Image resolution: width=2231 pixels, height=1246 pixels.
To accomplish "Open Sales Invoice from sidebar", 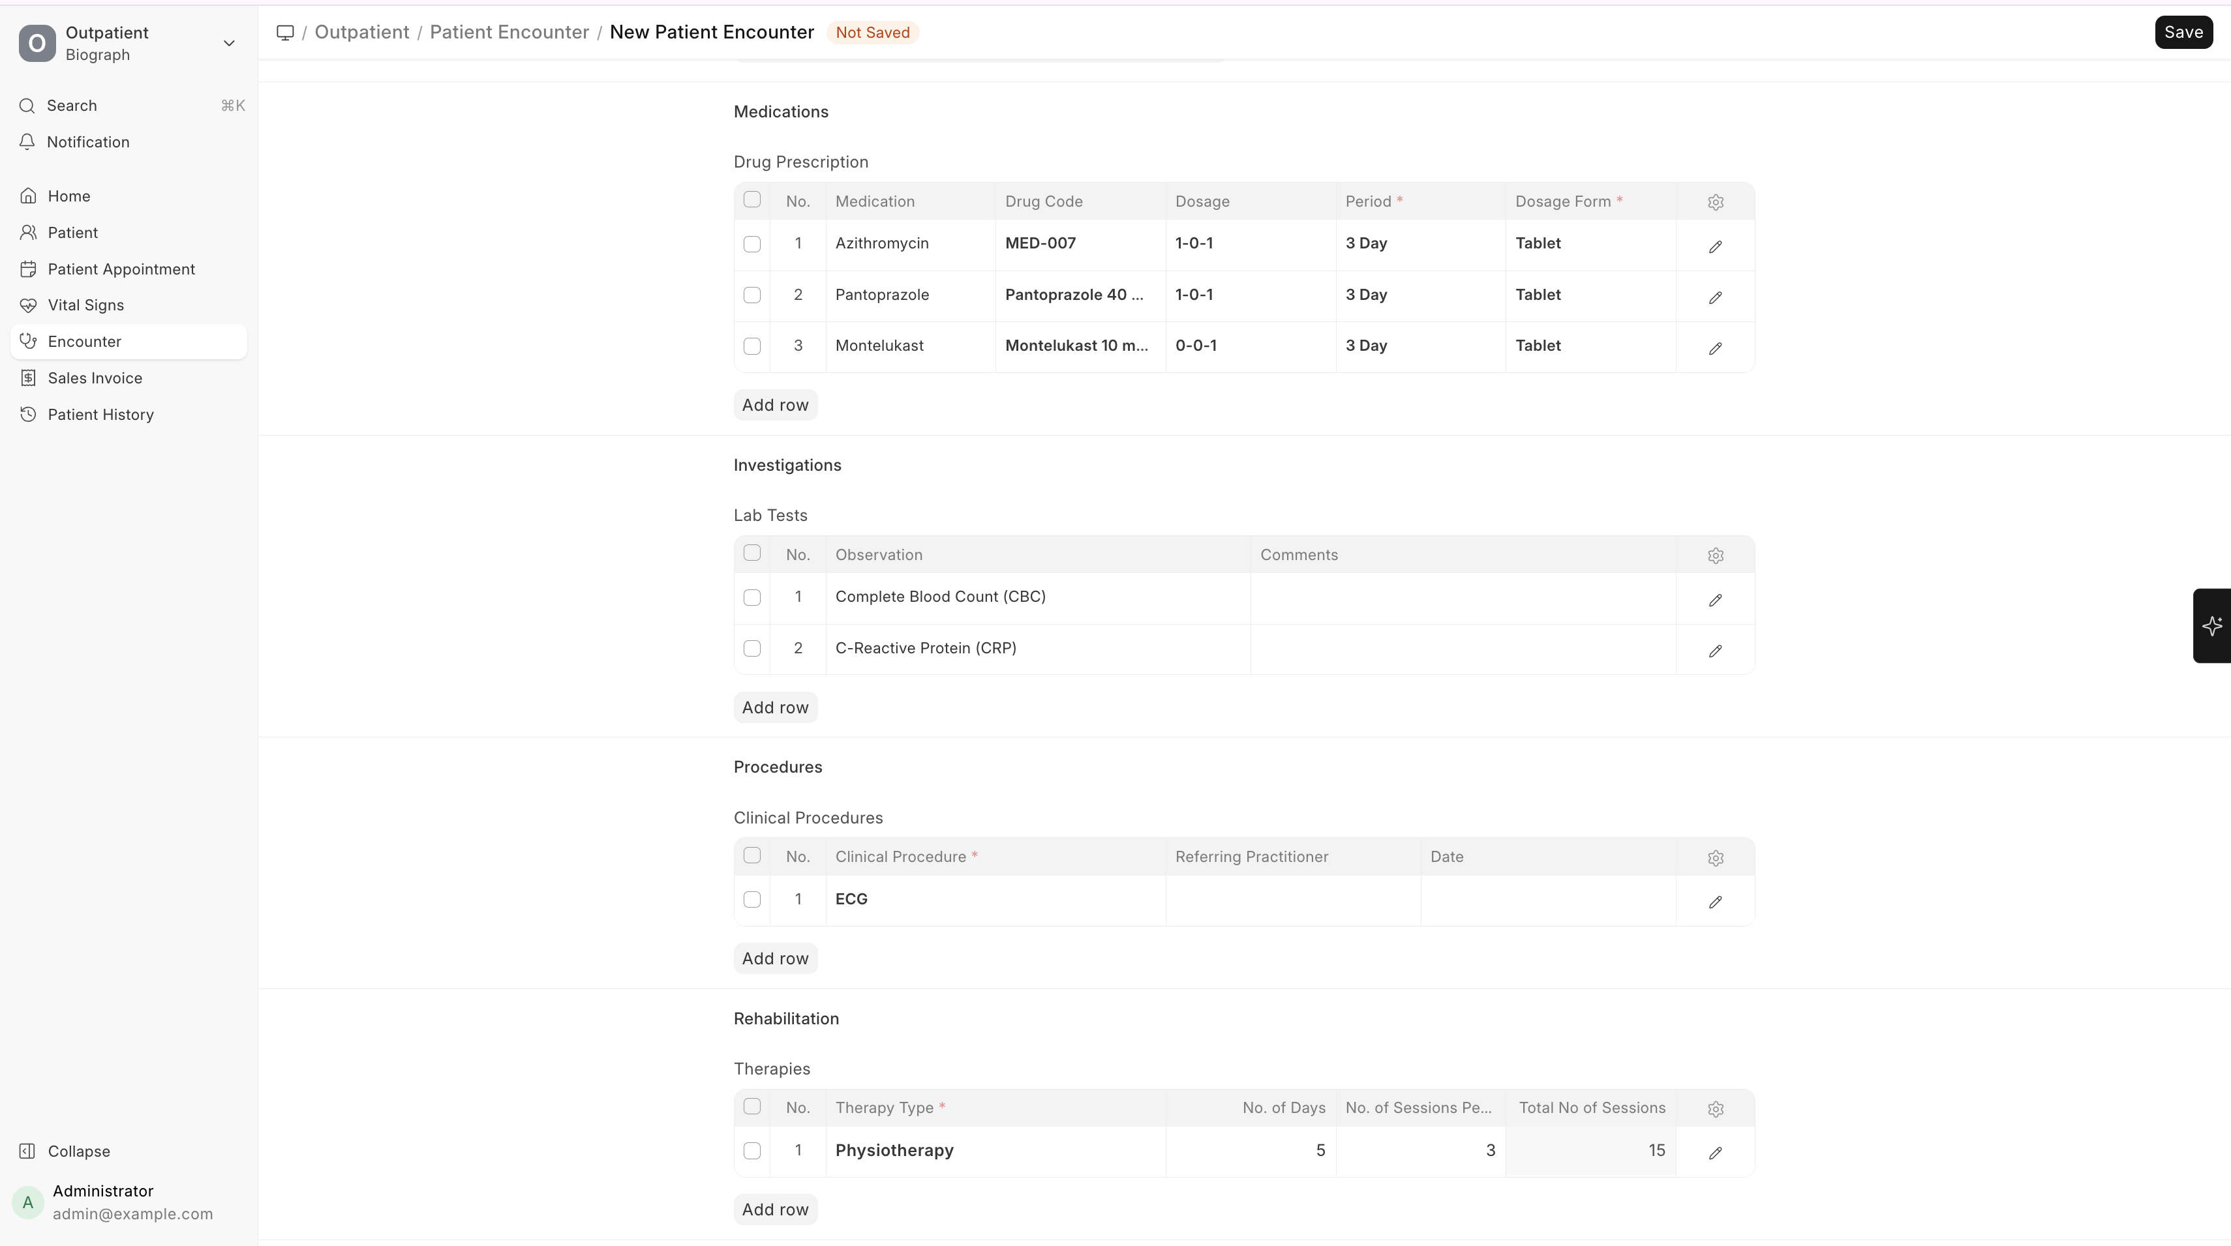I will pos(95,378).
